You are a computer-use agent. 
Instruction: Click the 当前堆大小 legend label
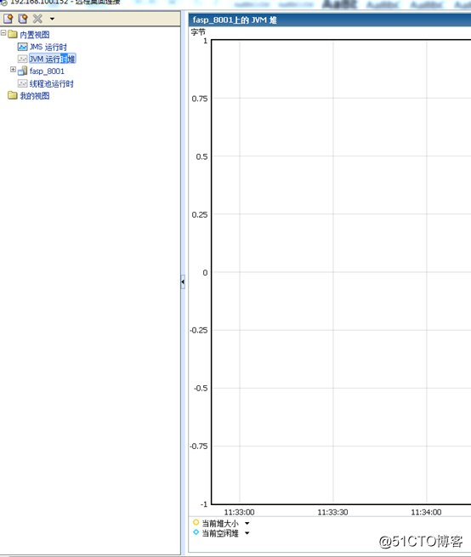[x=220, y=523]
